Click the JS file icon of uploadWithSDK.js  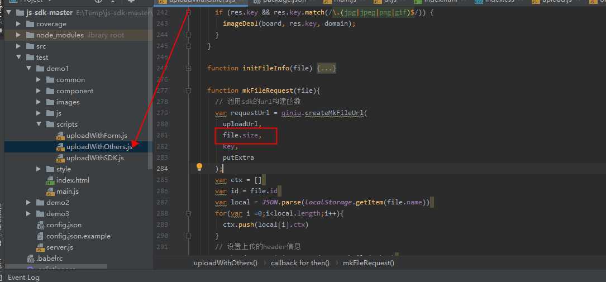(60, 158)
